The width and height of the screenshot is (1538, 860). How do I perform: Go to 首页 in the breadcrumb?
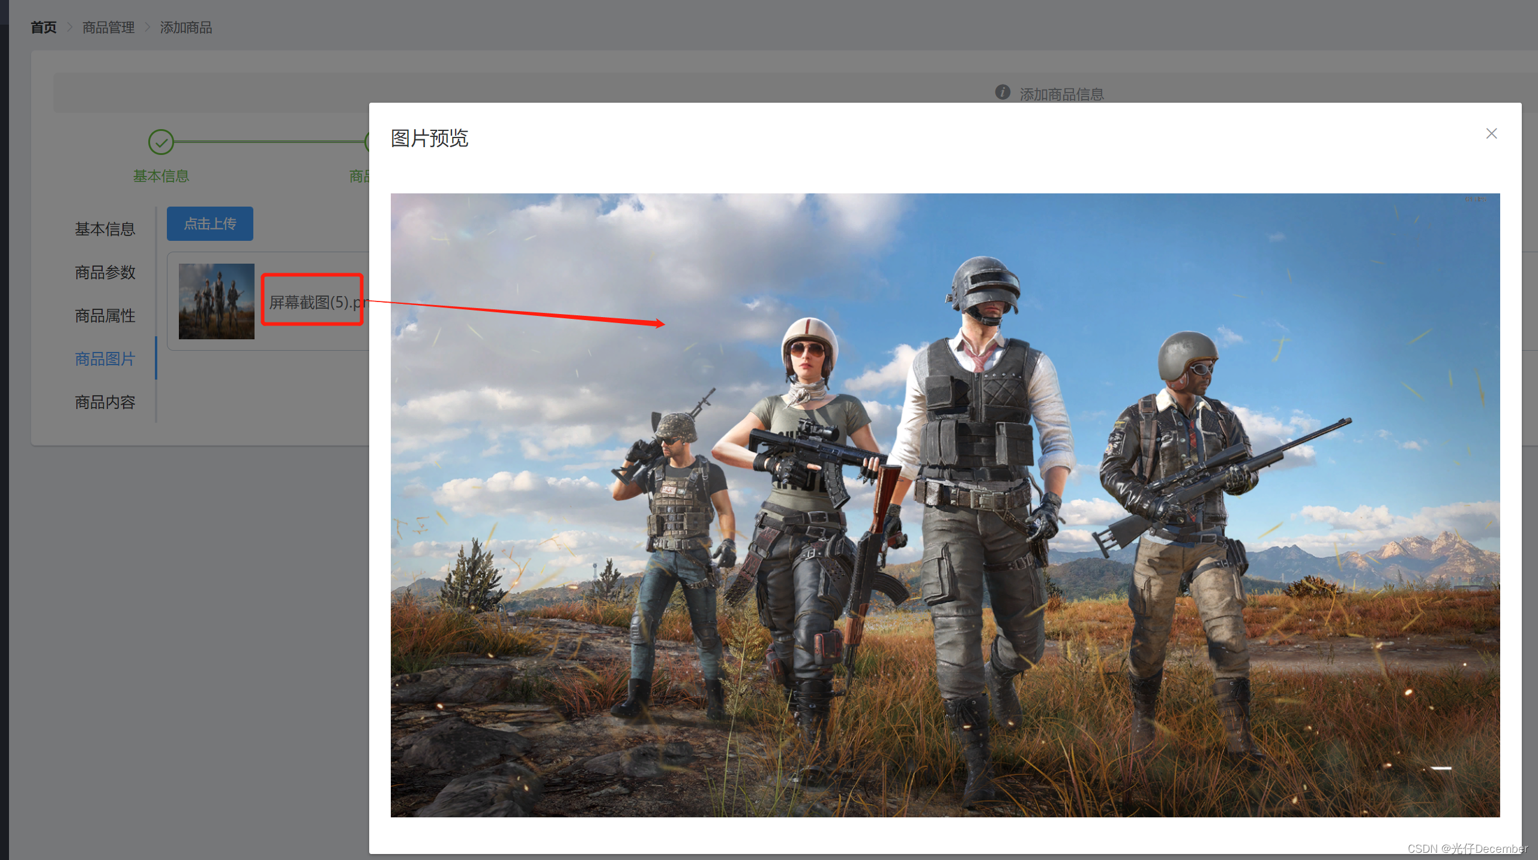(x=44, y=27)
